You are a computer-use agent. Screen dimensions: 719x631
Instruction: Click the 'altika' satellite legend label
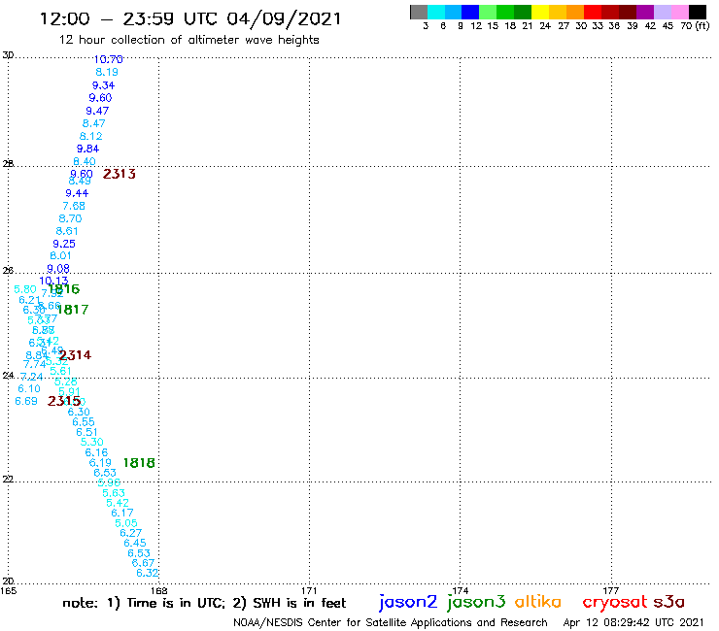pos(538,601)
